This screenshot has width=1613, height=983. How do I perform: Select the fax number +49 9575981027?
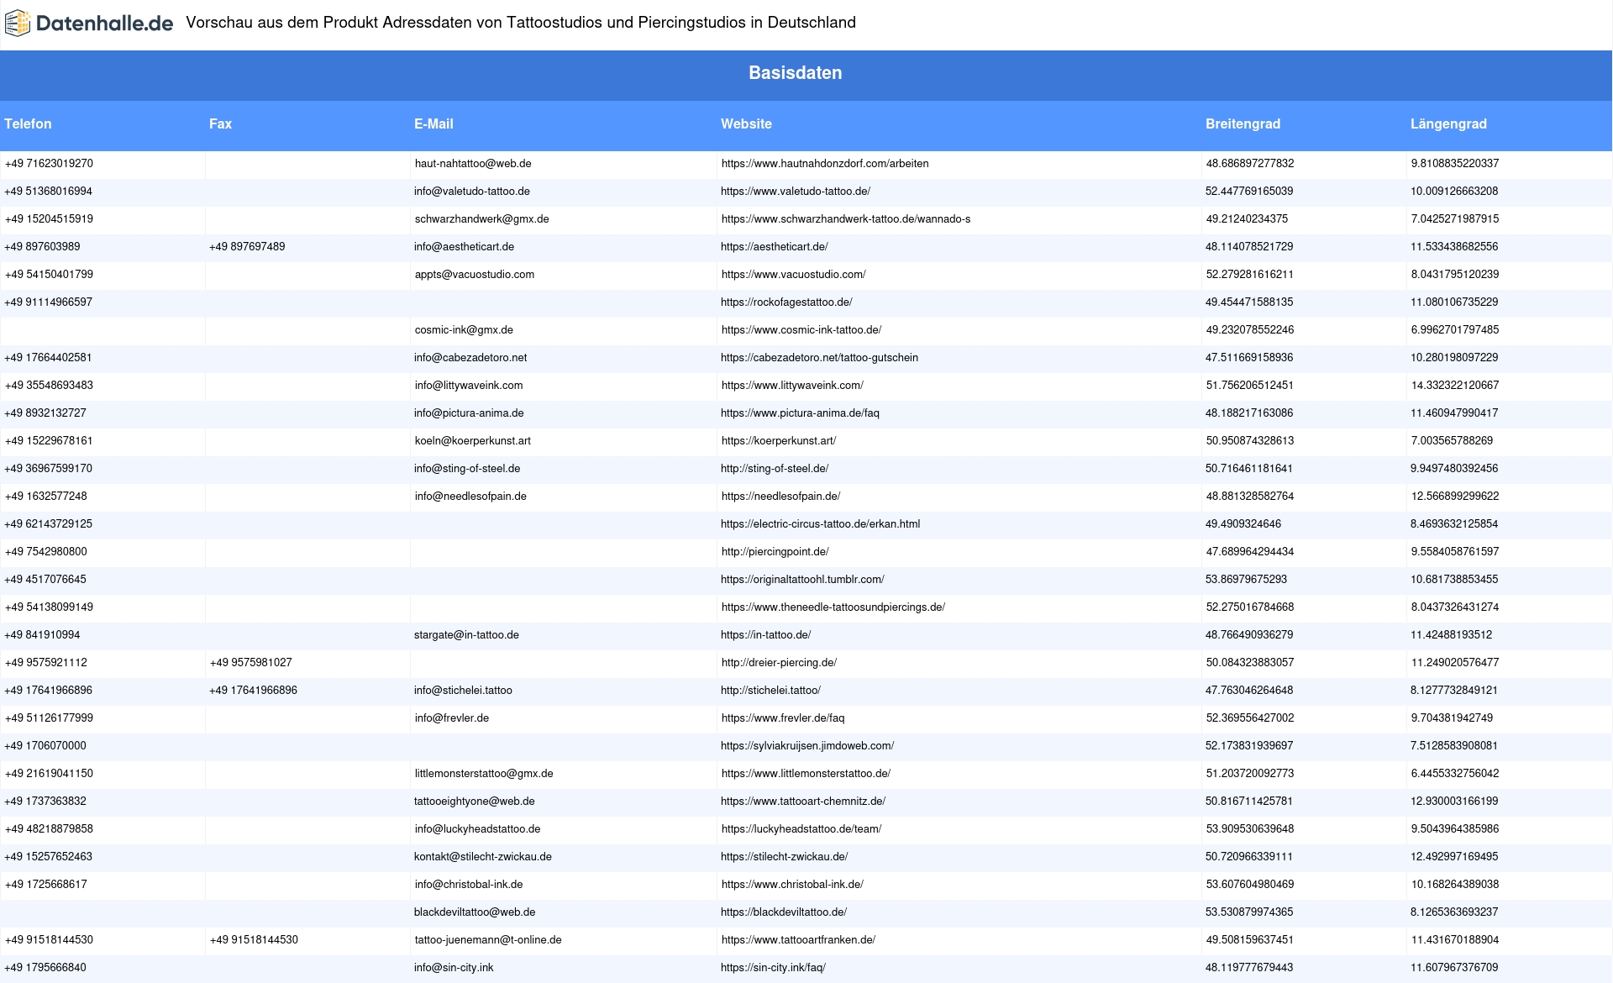click(x=251, y=663)
